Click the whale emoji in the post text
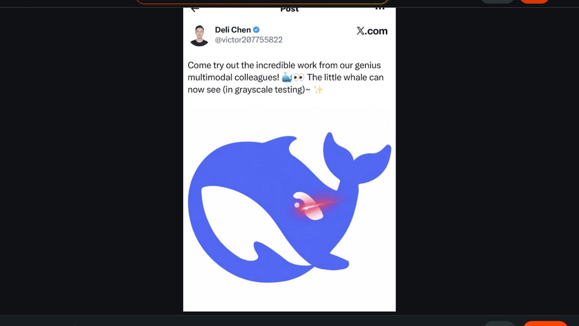Screen dimensions: 579x326 [x=287, y=78]
